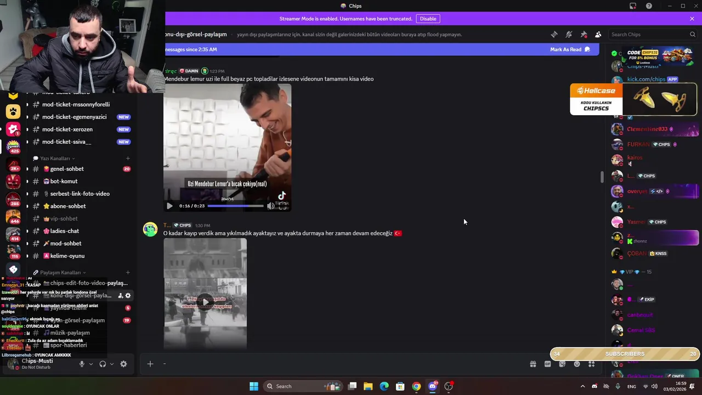The image size is (702, 395).
Task: Open the apps launcher icon in message bar
Action: click(591, 364)
